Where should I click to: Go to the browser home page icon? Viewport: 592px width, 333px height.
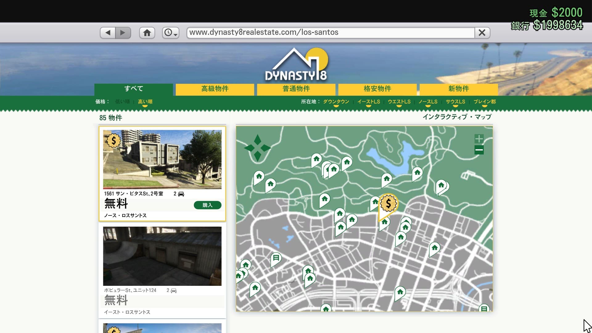click(x=147, y=33)
